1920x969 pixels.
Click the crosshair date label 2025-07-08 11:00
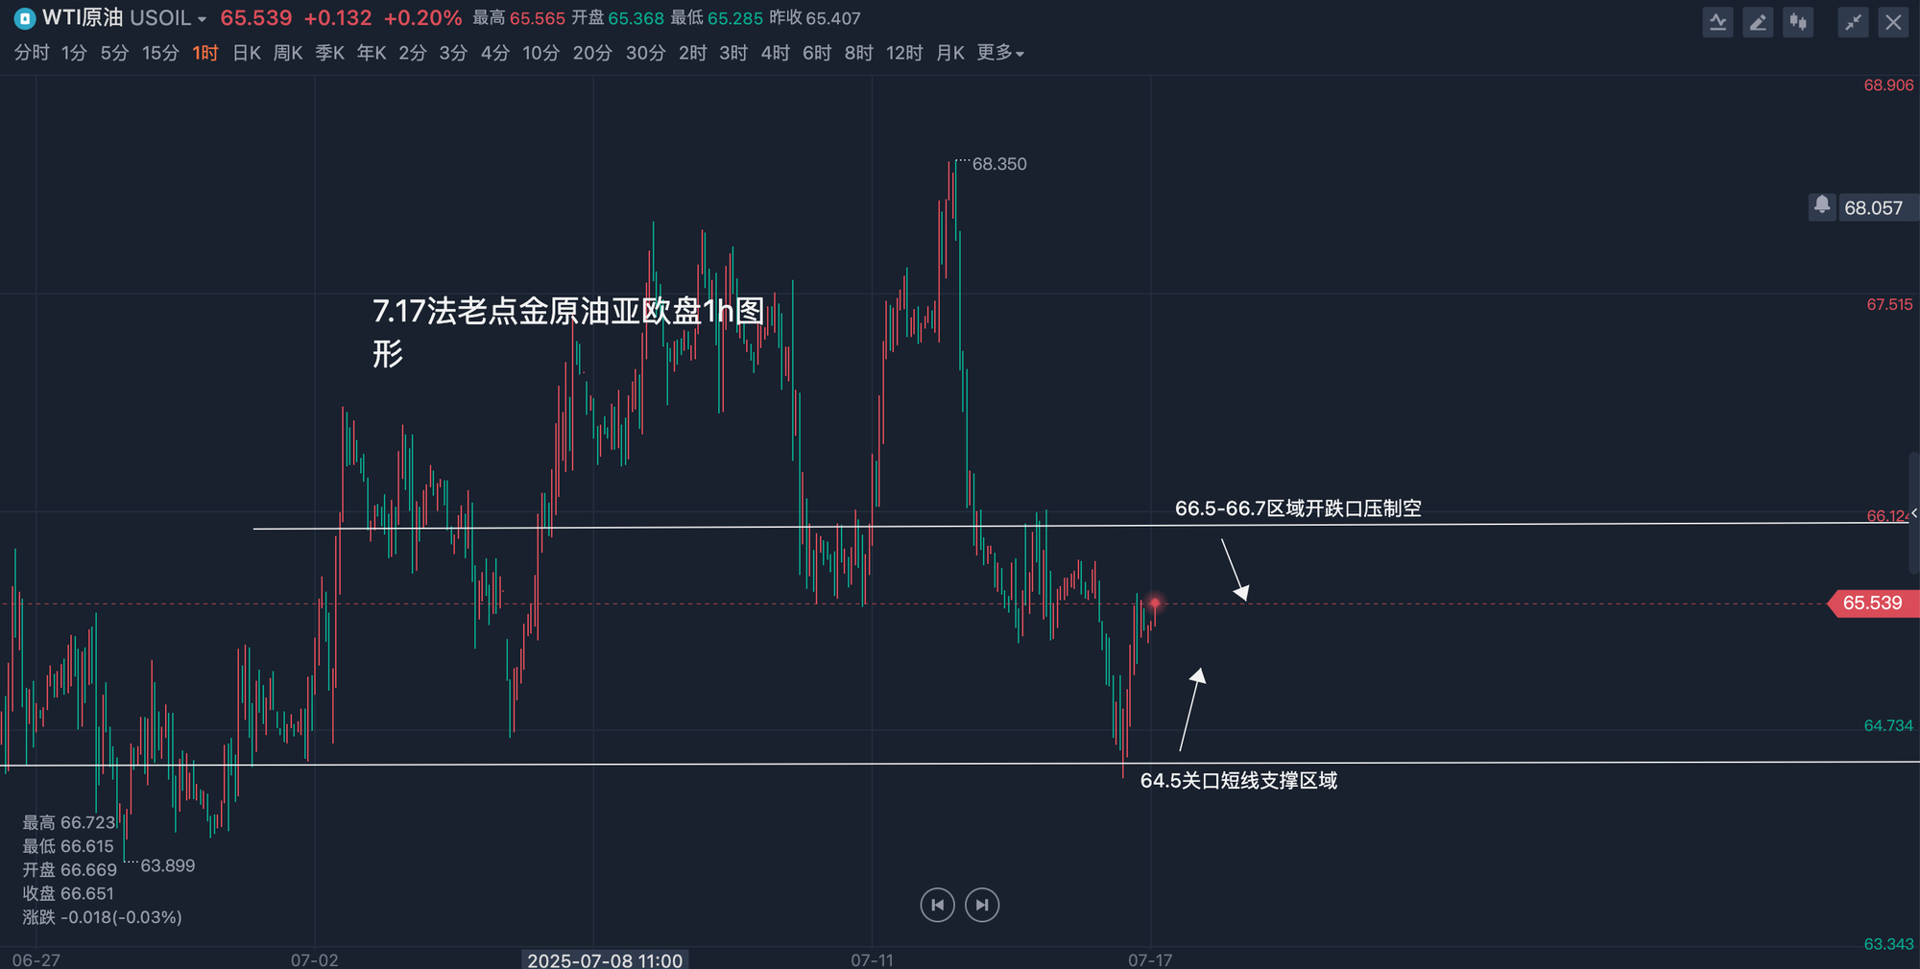[605, 960]
